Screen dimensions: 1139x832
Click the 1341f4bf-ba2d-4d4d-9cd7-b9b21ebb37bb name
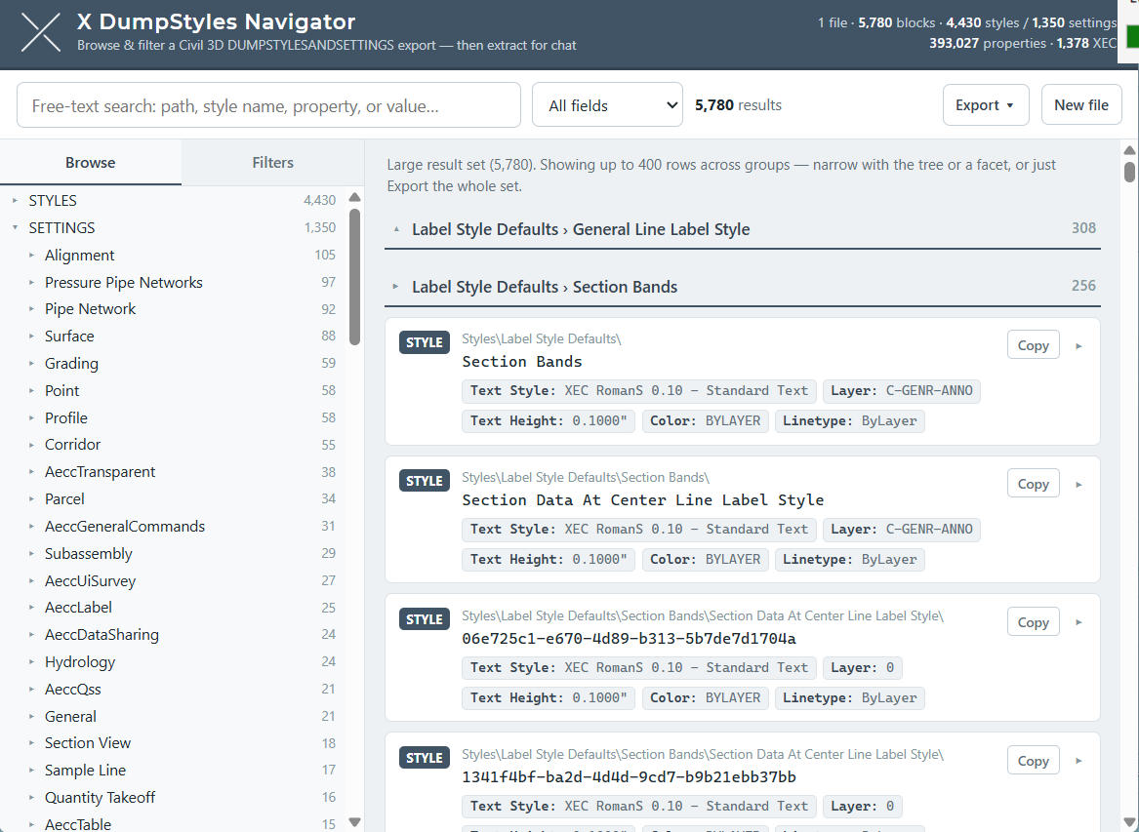630,776
